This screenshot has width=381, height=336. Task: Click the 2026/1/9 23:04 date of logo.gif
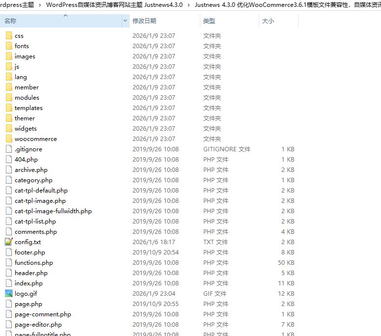point(154,293)
